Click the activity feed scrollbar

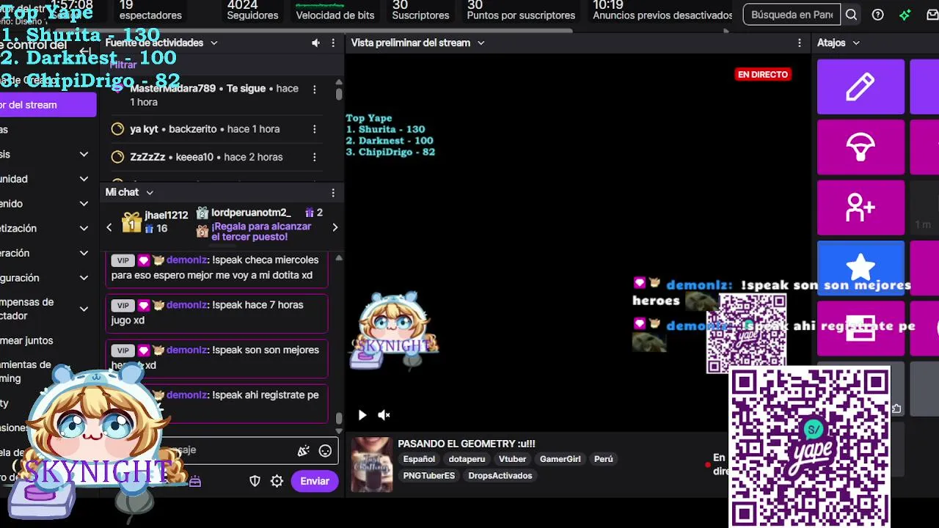339,95
